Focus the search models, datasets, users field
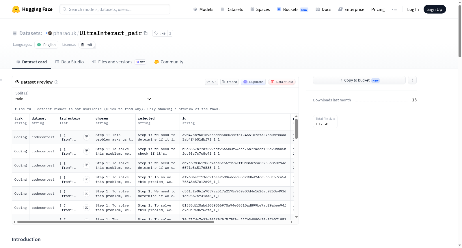The width and height of the screenshot is (462, 248). coord(115,9)
